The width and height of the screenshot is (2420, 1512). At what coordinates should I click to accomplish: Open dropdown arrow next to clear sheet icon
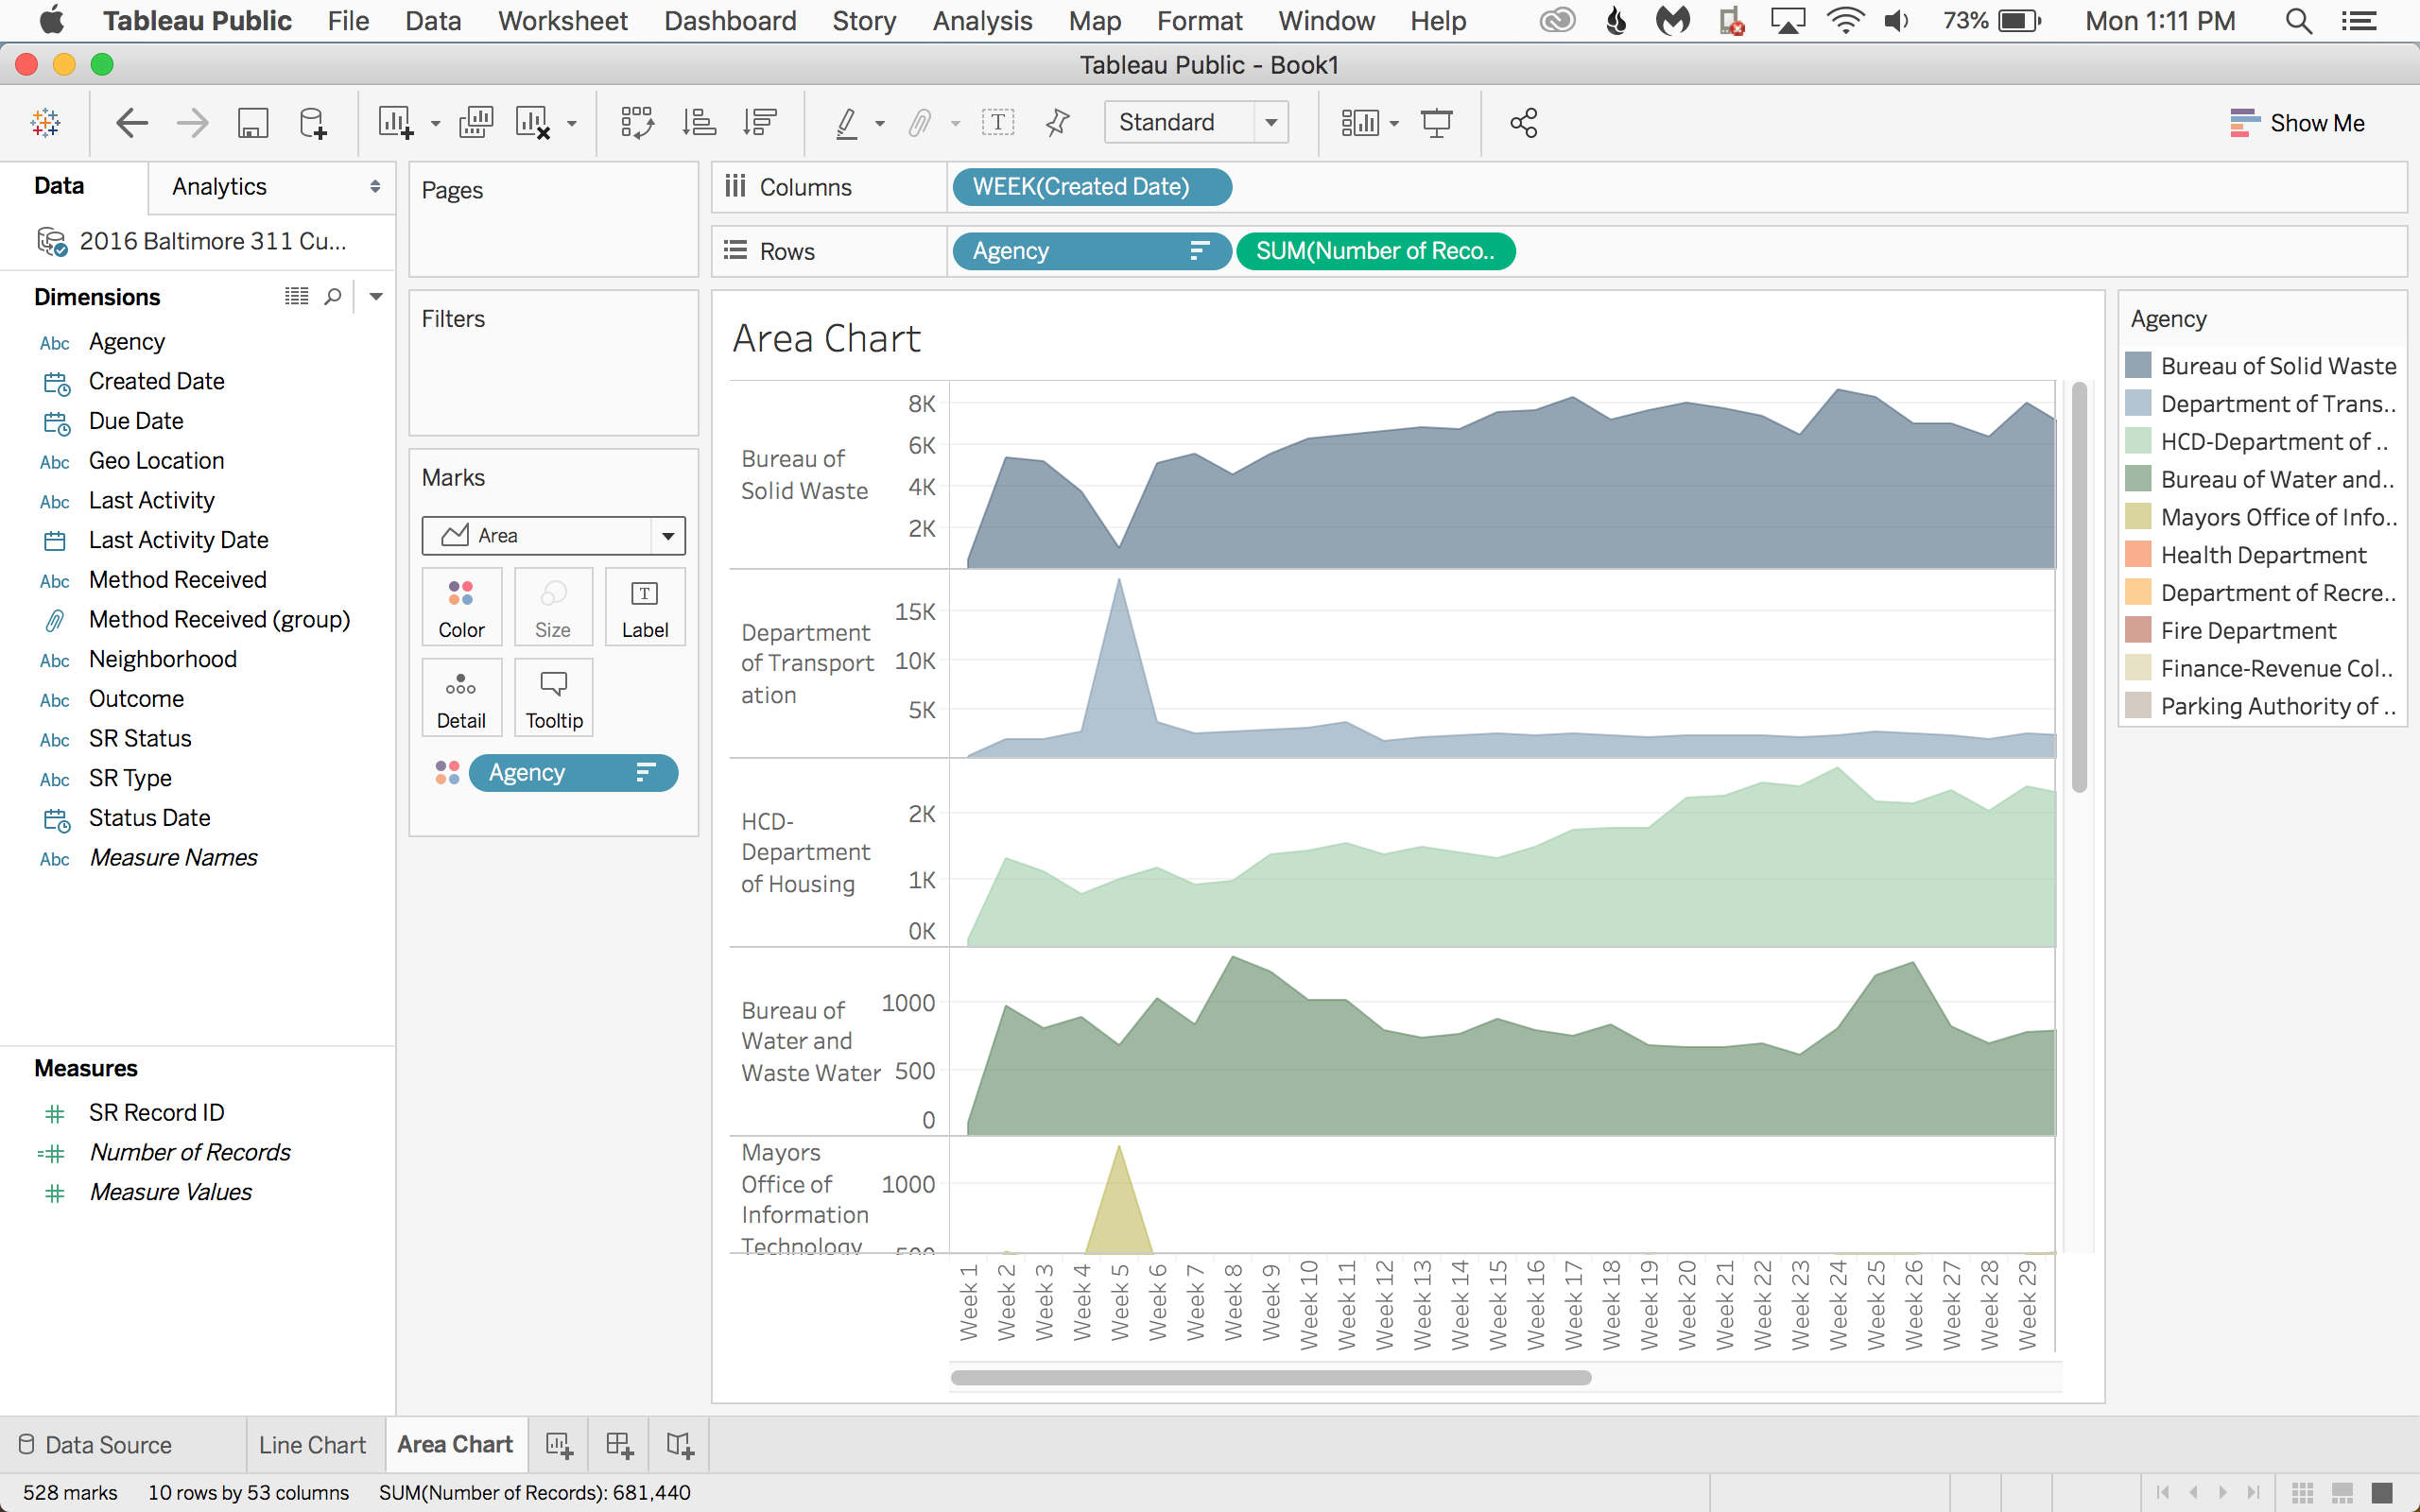572,124
